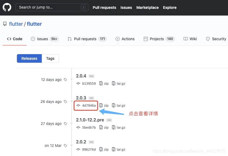The image size is (228, 156).
Task: Click the commit icon beside b139559
Action: coord(78,83)
